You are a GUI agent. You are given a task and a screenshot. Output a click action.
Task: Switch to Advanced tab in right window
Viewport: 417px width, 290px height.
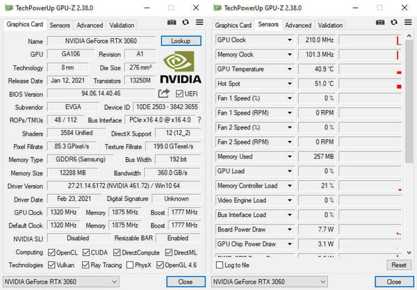[x=298, y=25]
